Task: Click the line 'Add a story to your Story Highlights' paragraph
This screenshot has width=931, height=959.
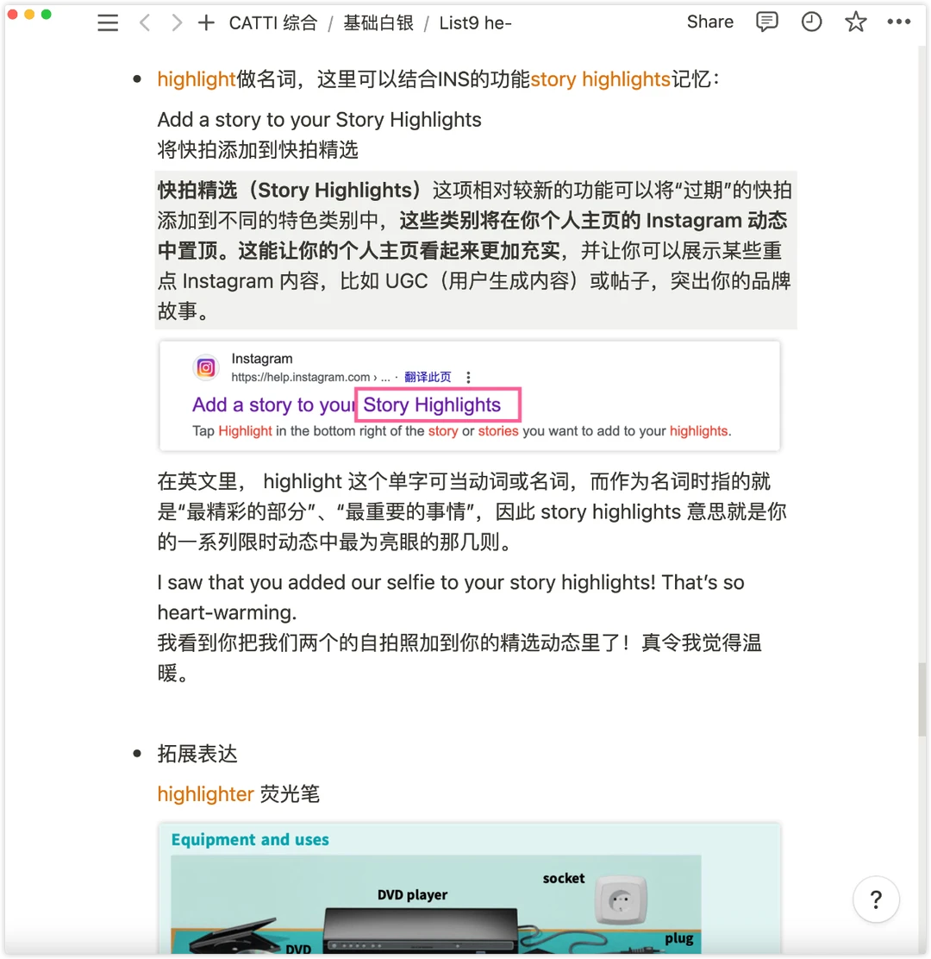Action: 319,119
